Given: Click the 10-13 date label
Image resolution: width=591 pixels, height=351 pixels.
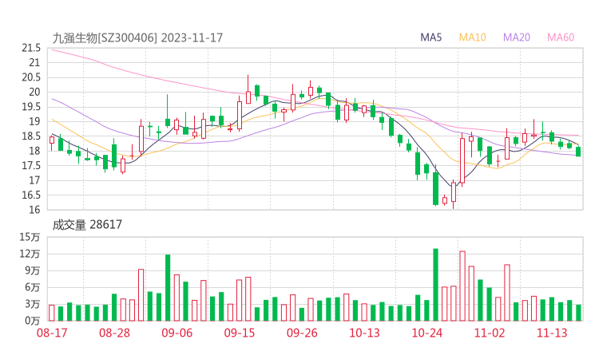Looking at the screenshot, I should tap(364, 333).
